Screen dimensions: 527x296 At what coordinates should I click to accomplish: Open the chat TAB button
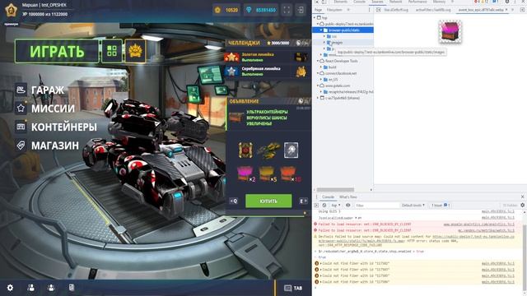pyautogui.click(x=293, y=288)
